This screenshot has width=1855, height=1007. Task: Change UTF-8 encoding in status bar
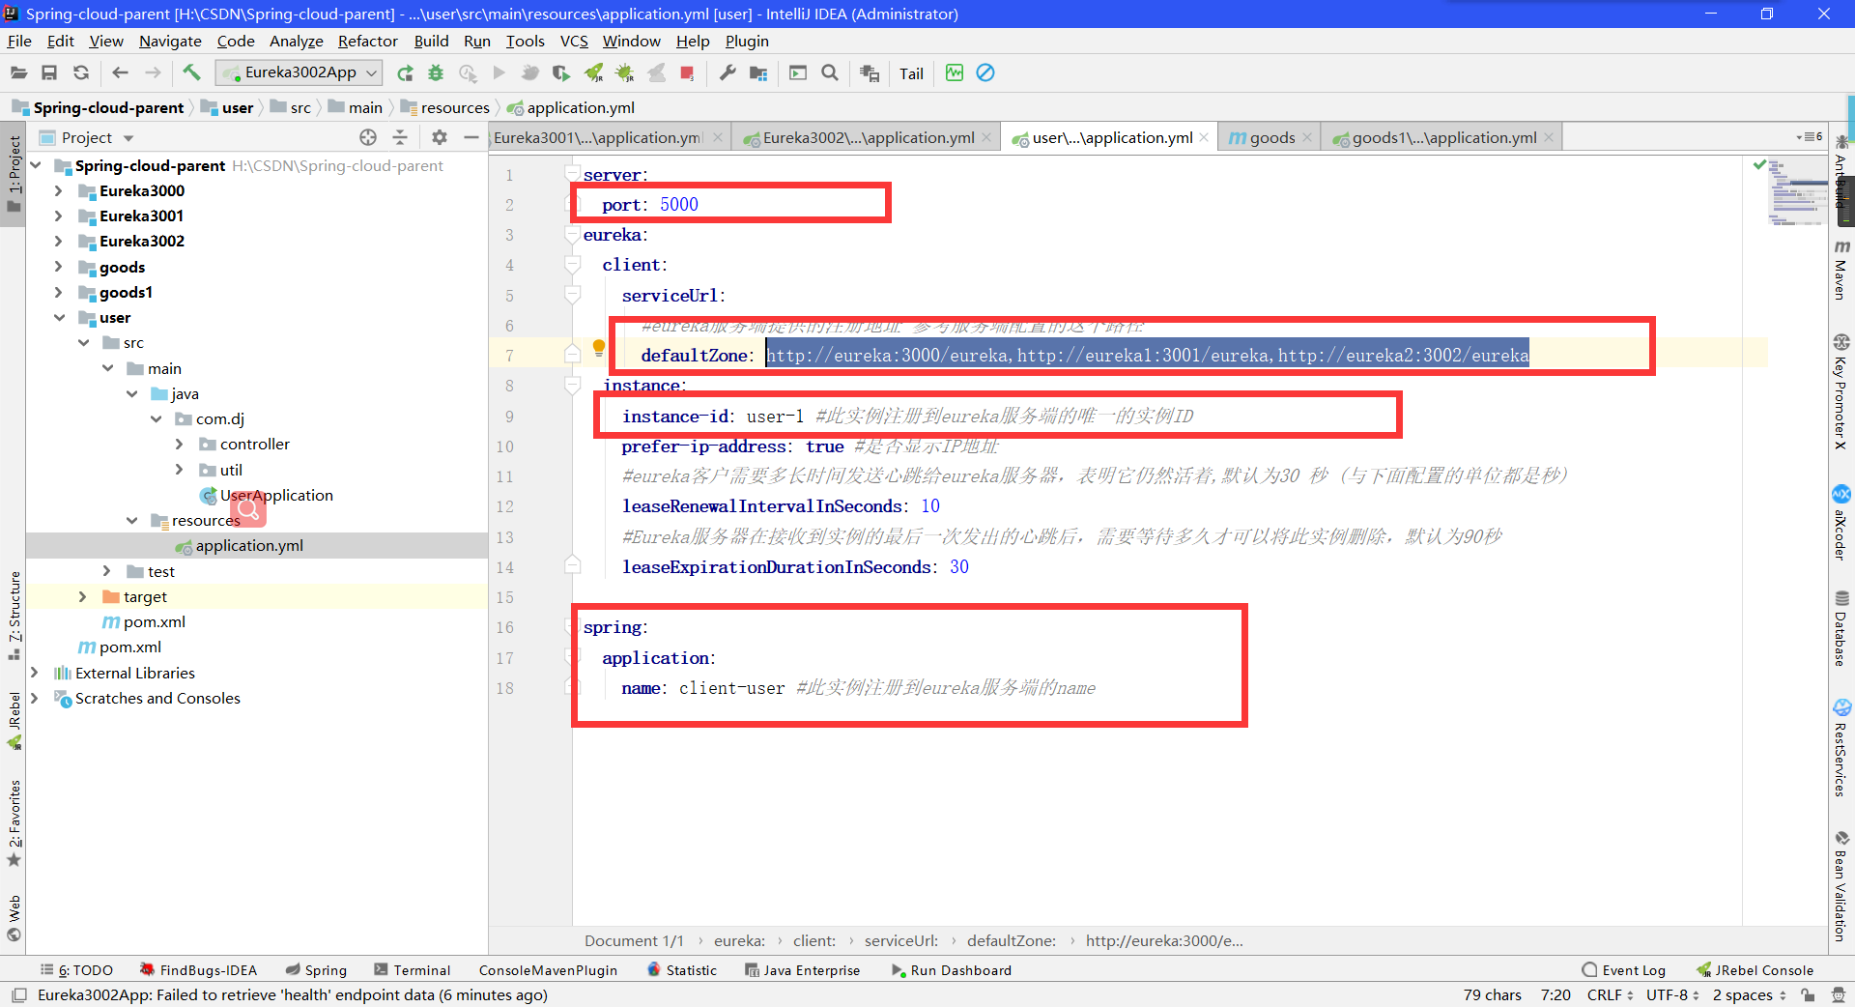click(x=1672, y=994)
